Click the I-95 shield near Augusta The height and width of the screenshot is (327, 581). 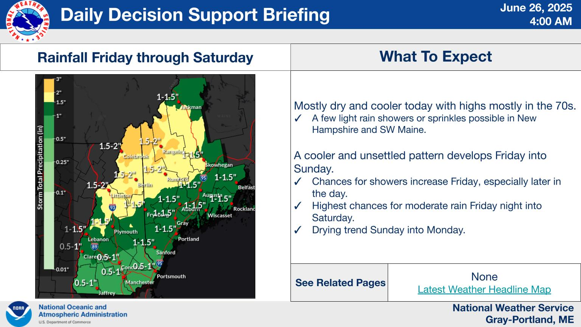tap(204, 177)
